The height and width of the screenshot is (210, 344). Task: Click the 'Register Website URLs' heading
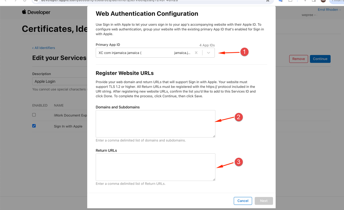click(125, 73)
